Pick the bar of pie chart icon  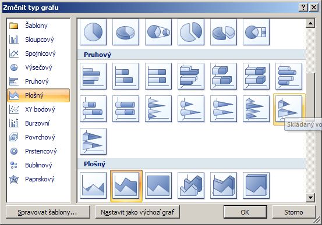[x=256, y=32]
